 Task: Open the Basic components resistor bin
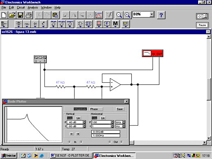click(27, 24)
